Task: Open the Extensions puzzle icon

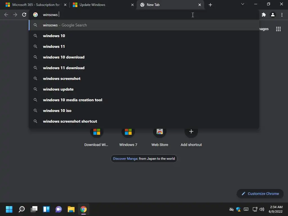Action: (x=264, y=15)
